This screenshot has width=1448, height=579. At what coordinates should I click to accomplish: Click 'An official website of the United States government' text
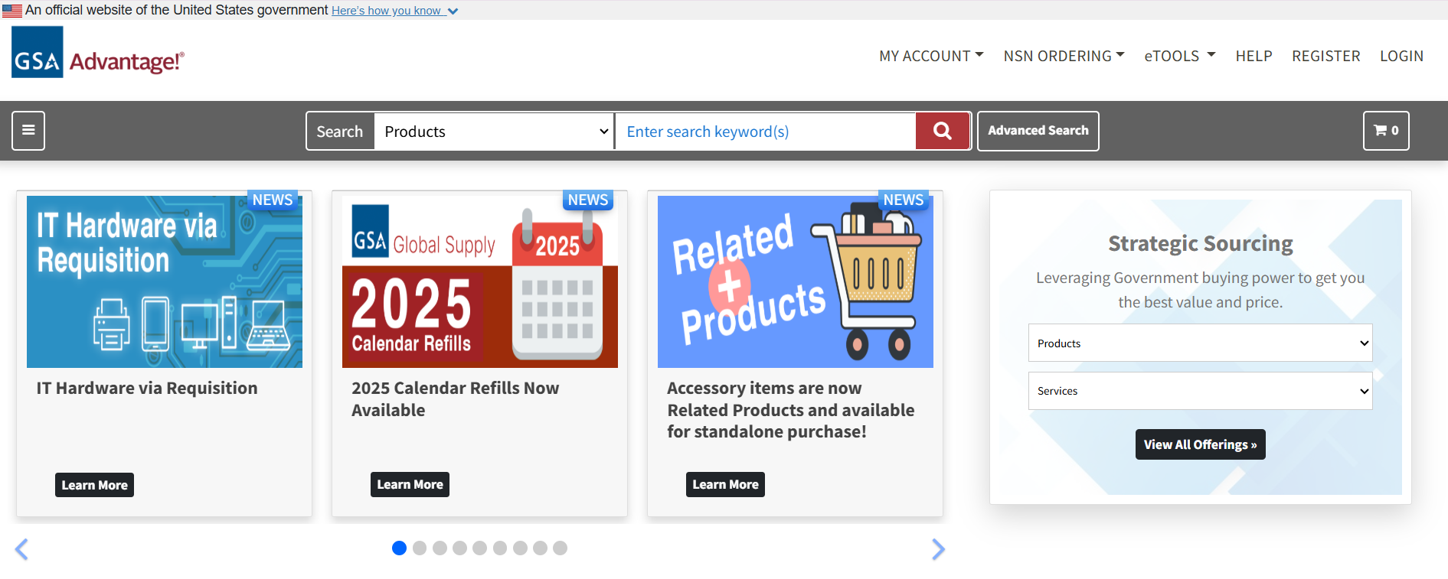[x=177, y=10]
